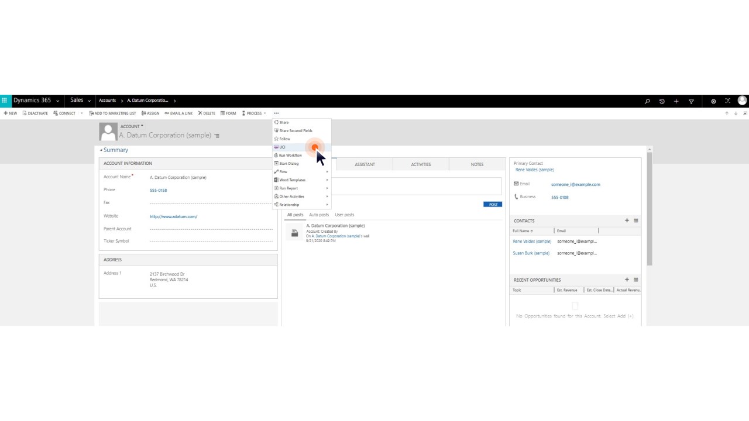
Task: Open recently viewed history icon
Action: pyautogui.click(x=662, y=101)
